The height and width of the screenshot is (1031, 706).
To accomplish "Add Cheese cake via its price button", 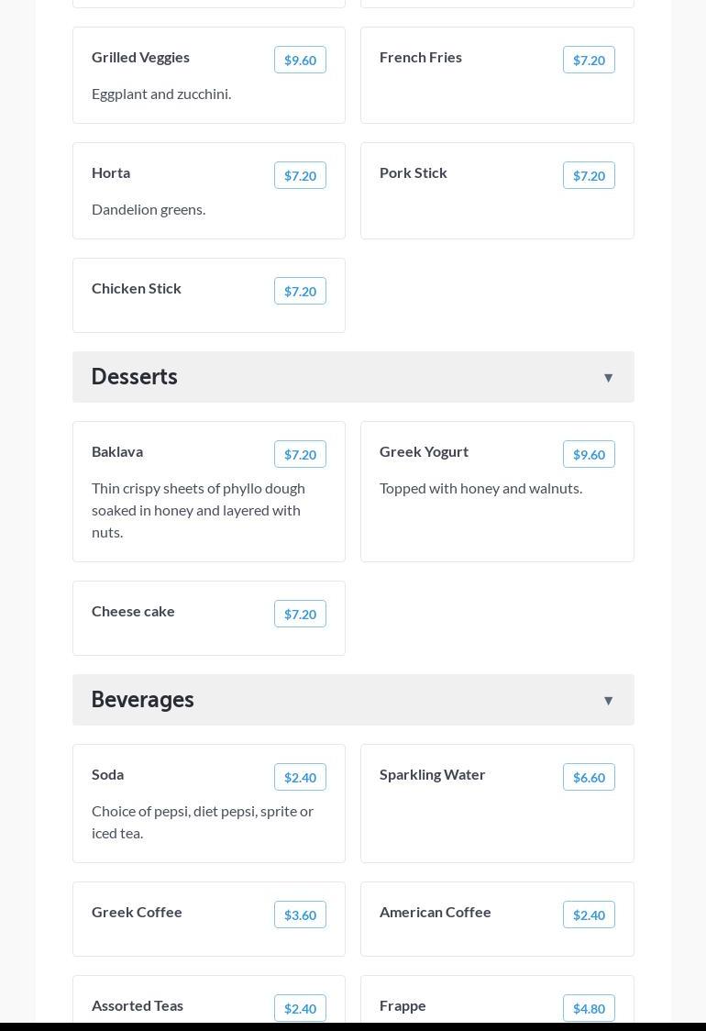I will point(300,614).
